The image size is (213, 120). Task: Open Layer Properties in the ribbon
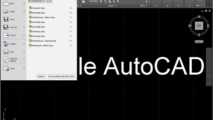tap(93, 1)
